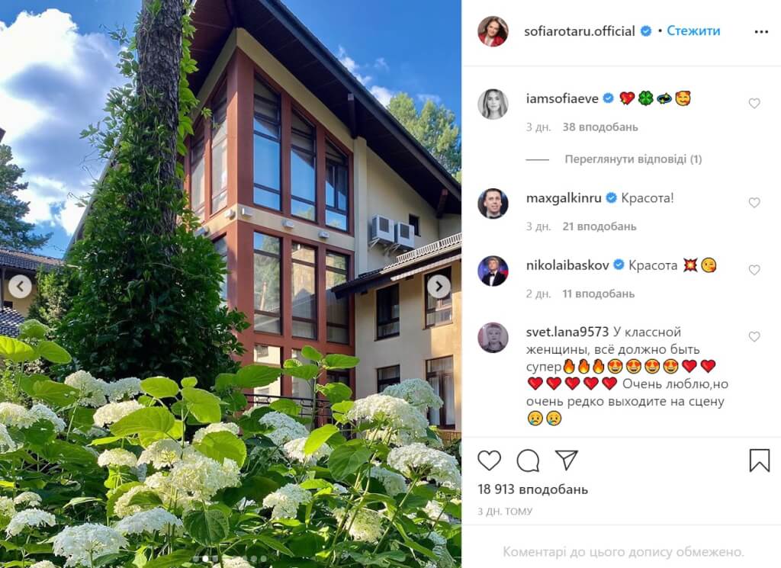Open svet.lana9573 username link
Screen dimensions: 781x568
[x=567, y=332]
